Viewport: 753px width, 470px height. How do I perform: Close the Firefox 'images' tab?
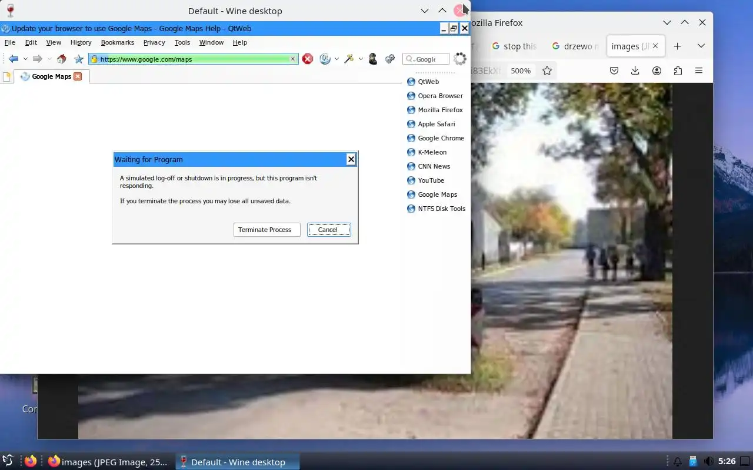pyautogui.click(x=655, y=46)
